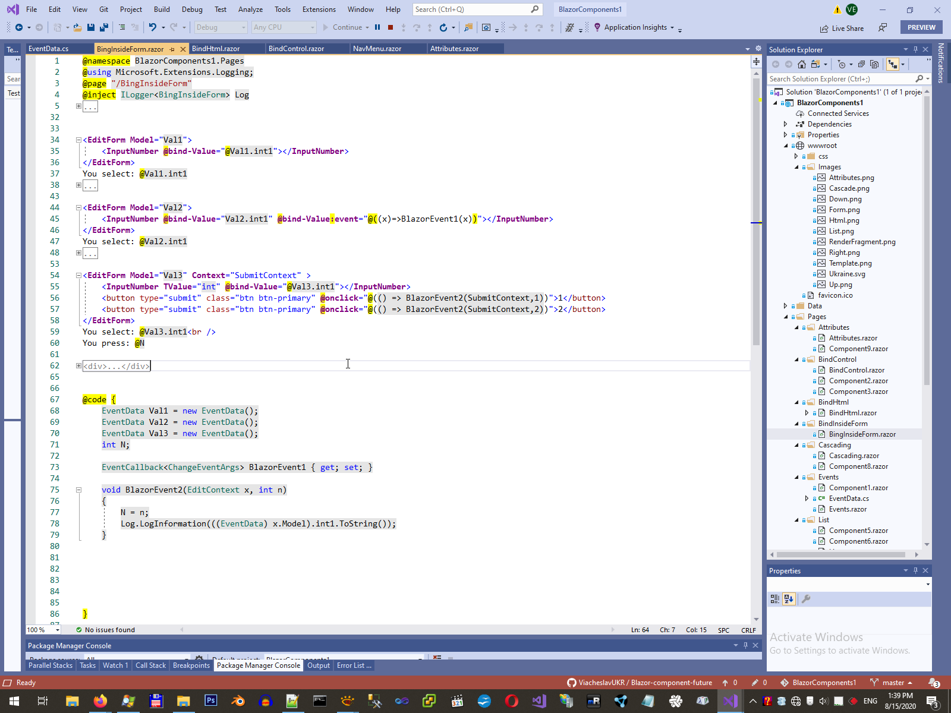Open the master branch selector
The height and width of the screenshot is (713, 951).
pyautogui.click(x=891, y=683)
